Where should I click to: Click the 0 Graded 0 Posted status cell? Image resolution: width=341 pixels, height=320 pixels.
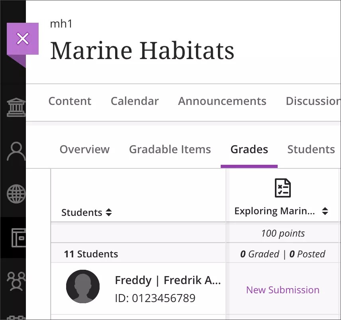pos(283,254)
